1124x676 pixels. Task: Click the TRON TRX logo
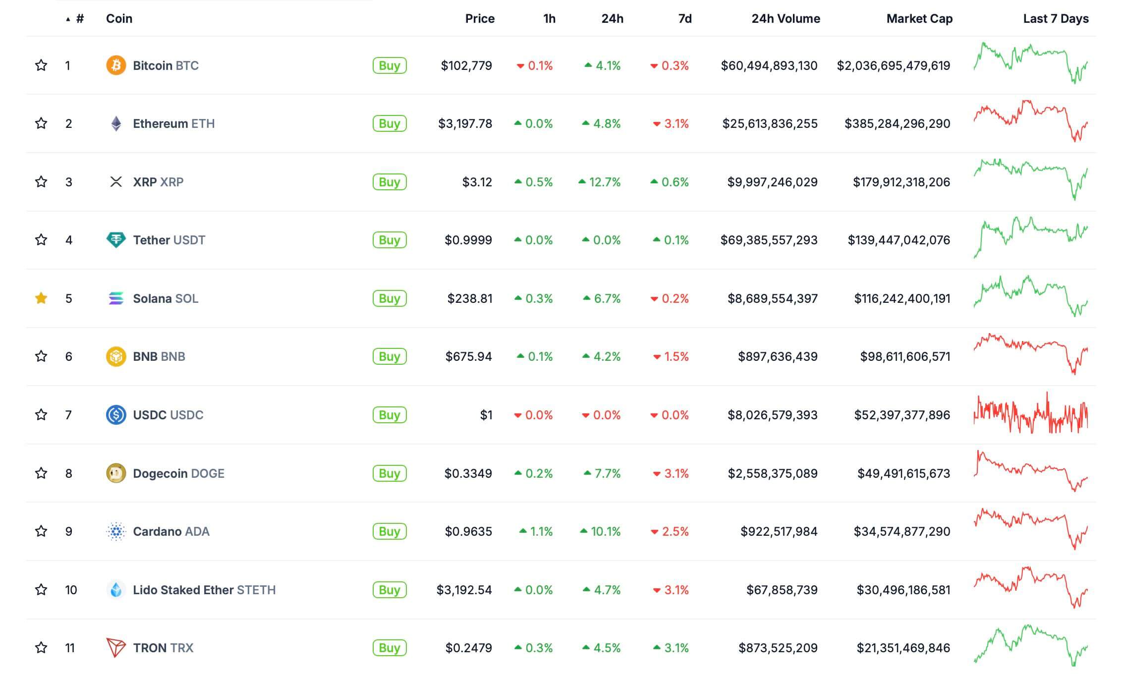click(115, 648)
